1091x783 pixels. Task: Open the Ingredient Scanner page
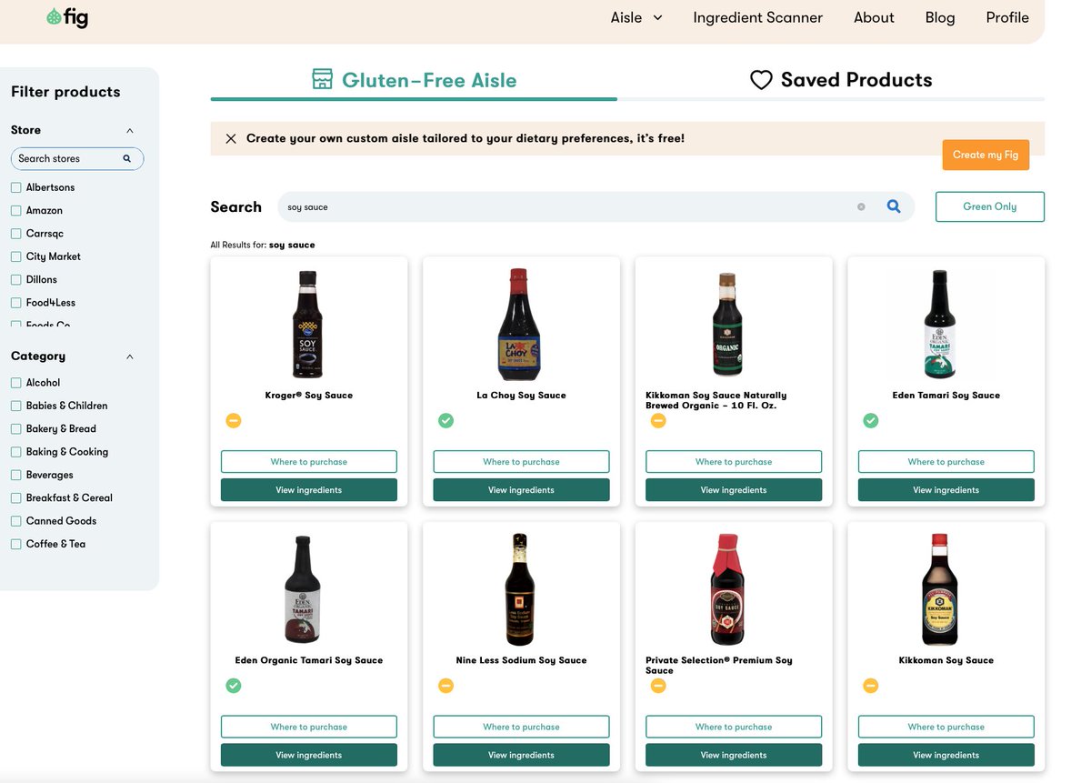[757, 17]
